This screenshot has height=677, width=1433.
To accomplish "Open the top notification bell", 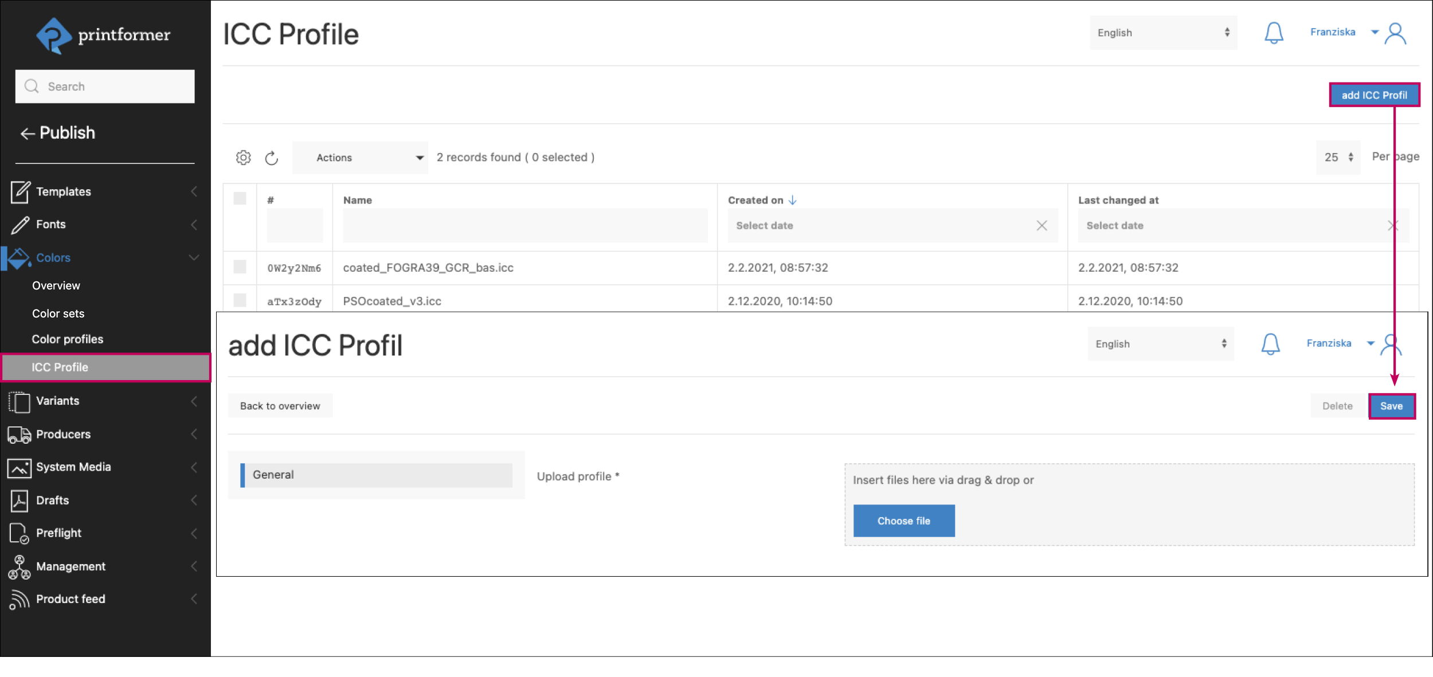I will tap(1274, 33).
